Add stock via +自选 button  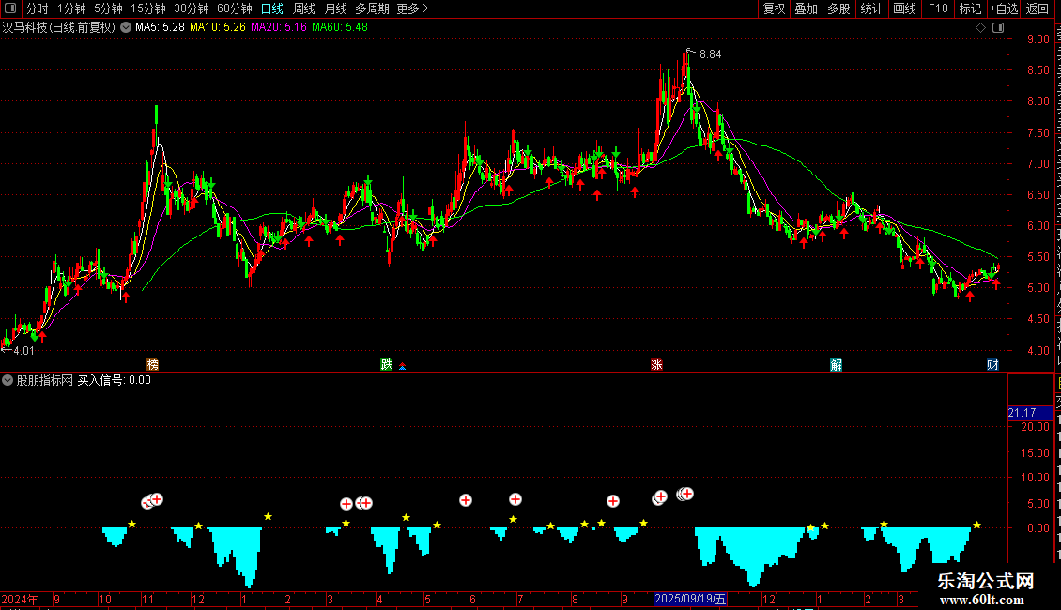(1004, 8)
